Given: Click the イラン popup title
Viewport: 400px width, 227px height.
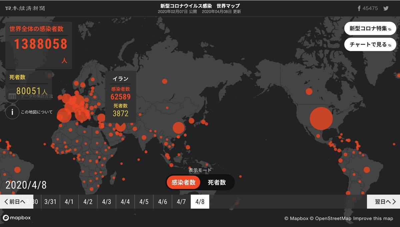Looking at the screenshot, I should coord(120,79).
